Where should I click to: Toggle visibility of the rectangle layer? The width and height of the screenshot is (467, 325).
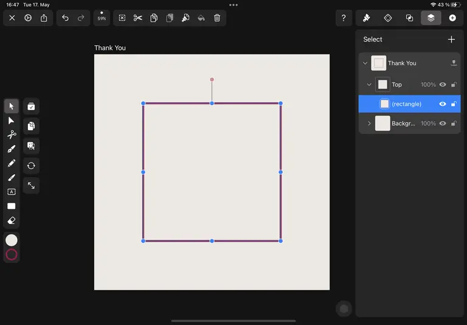[x=443, y=104]
